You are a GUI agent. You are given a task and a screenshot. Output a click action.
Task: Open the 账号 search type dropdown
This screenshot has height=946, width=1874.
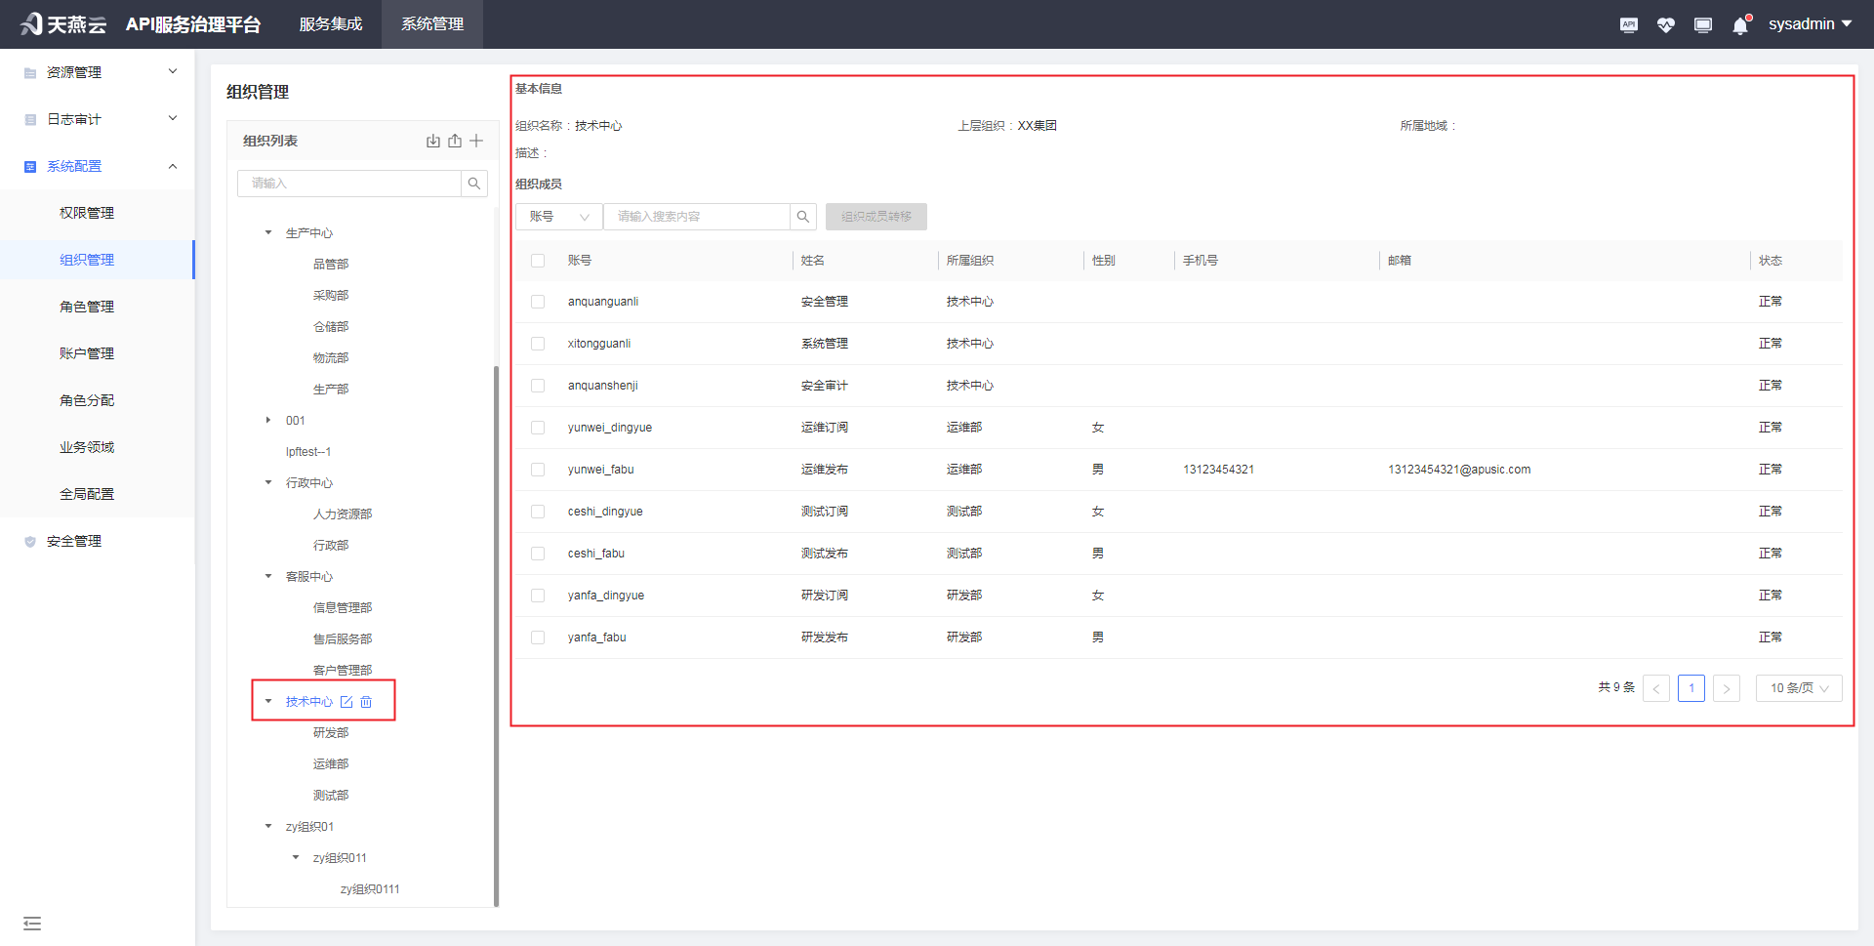(x=558, y=217)
